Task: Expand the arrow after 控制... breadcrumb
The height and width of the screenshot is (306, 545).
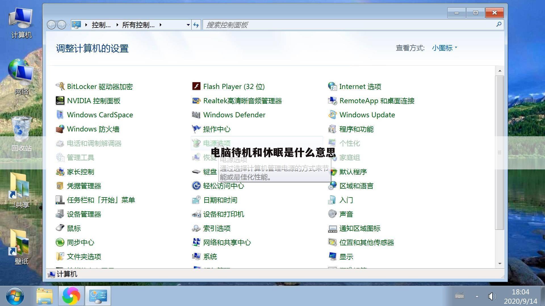Action: coord(117,25)
